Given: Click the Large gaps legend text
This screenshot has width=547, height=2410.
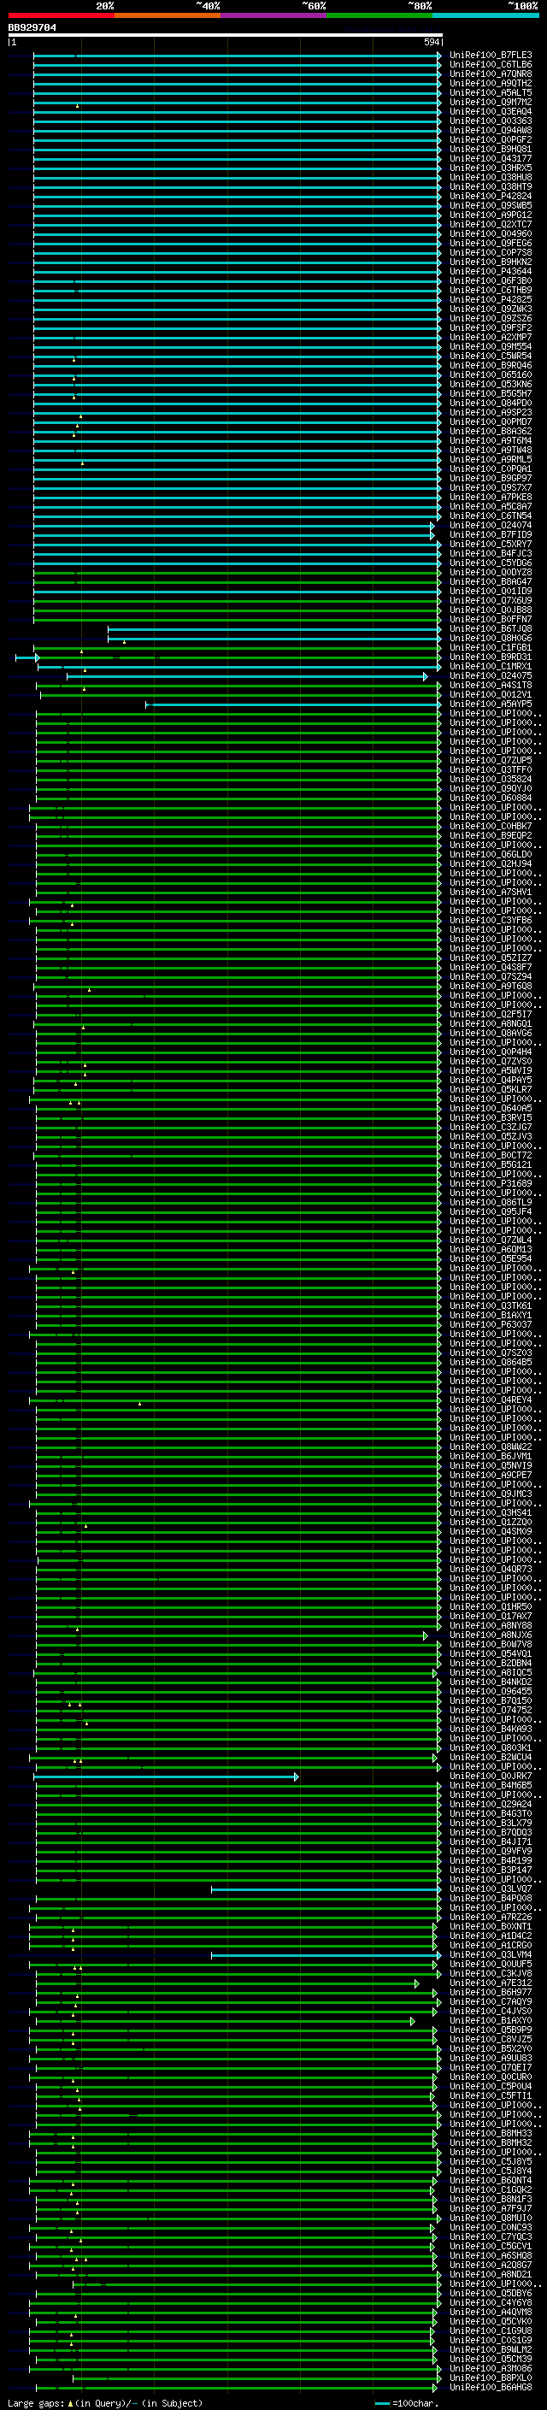Looking at the screenshot, I should [105, 2402].
